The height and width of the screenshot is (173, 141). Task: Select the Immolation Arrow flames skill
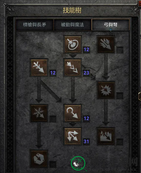[x=106, y=136]
